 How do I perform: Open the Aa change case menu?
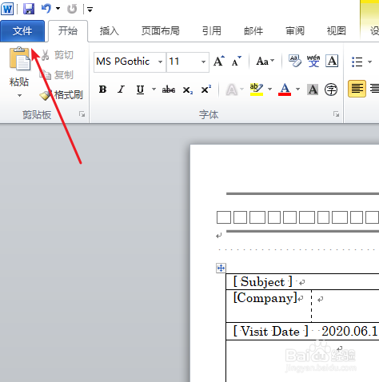265,62
